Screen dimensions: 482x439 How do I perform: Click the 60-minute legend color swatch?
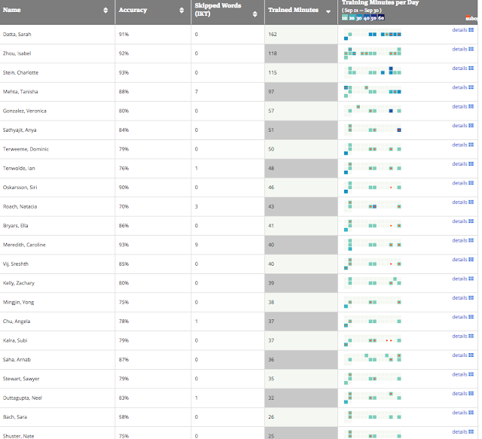381,18
